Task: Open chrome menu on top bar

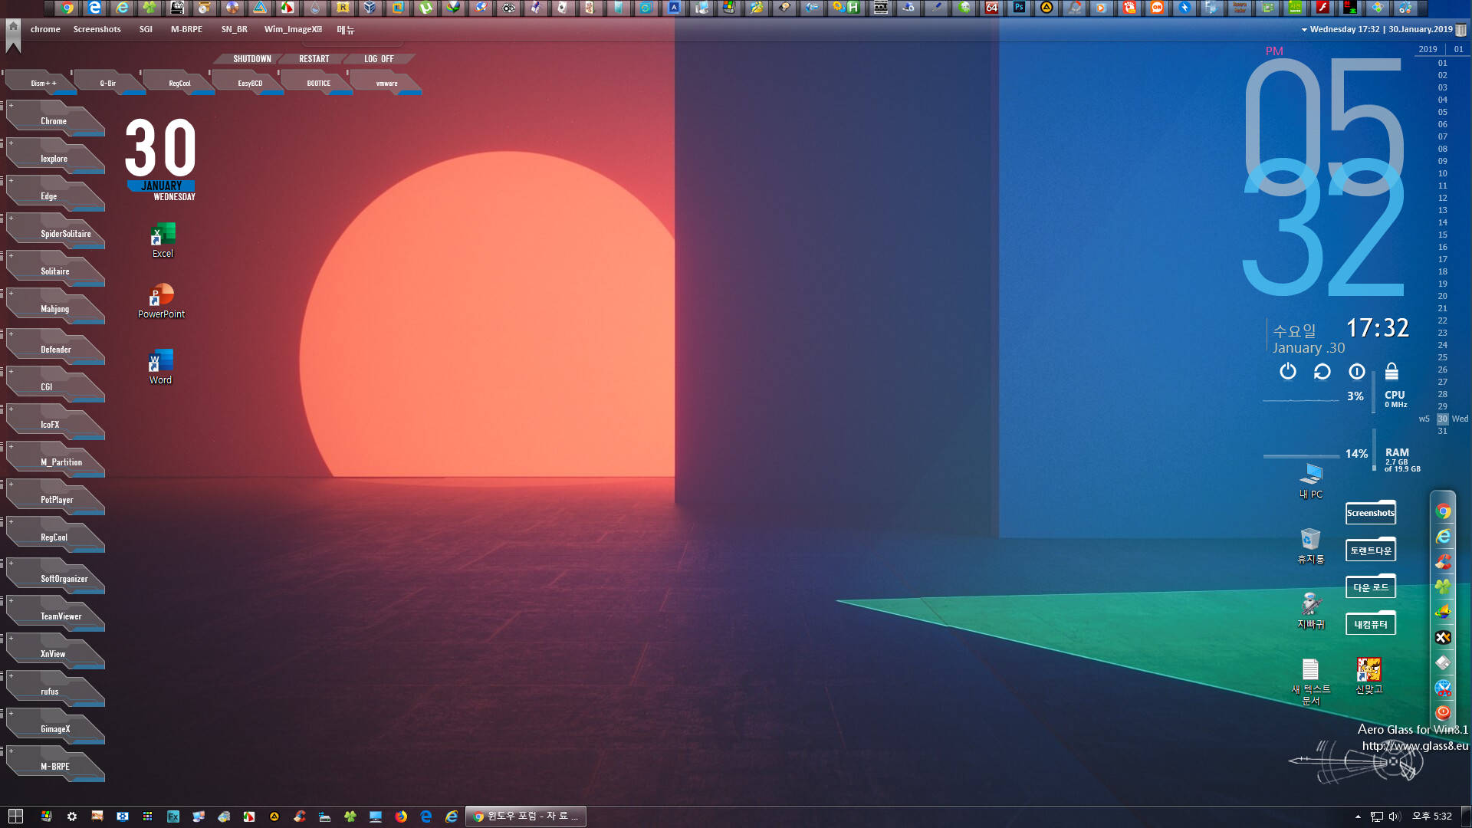Action: coord(45,29)
